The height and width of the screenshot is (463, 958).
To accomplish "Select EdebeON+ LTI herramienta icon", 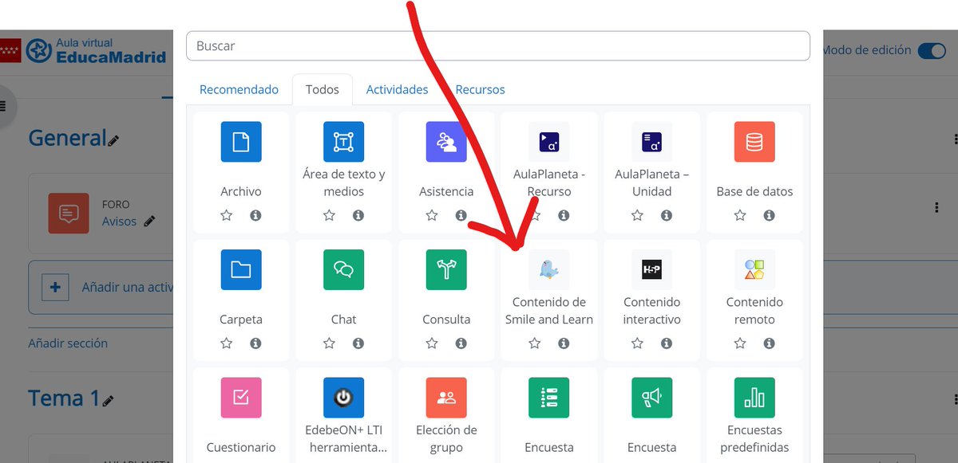I will click(343, 398).
